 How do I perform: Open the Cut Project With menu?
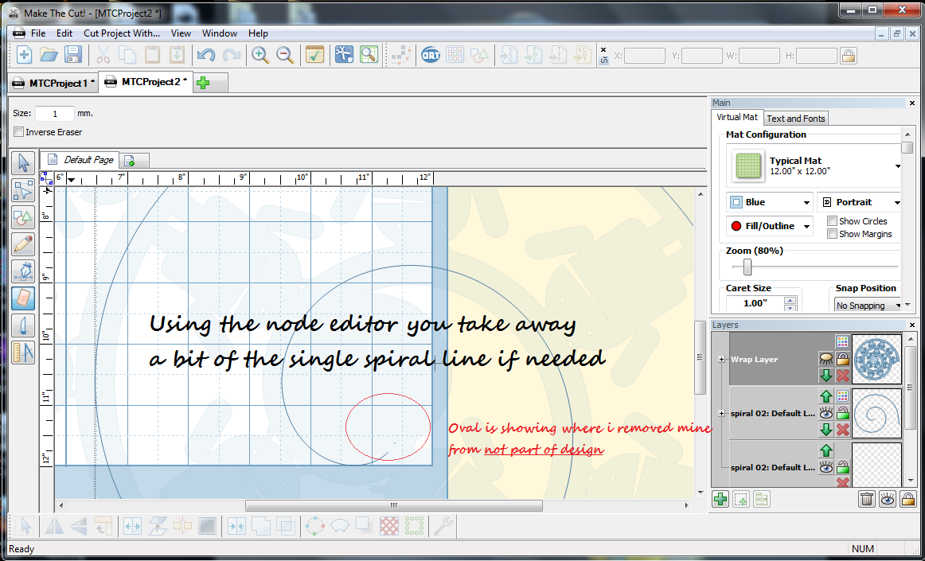point(122,33)
